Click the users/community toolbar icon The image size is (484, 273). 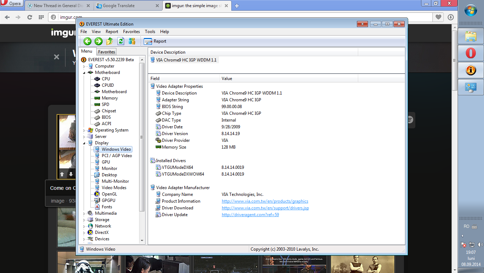point(132,41)
